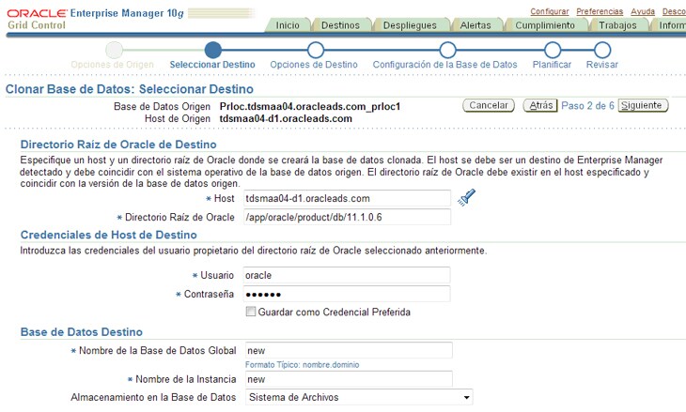Viewport: 686px width, 412px height.
Task: Open the Configurar link
Action: tap(550, 11)
